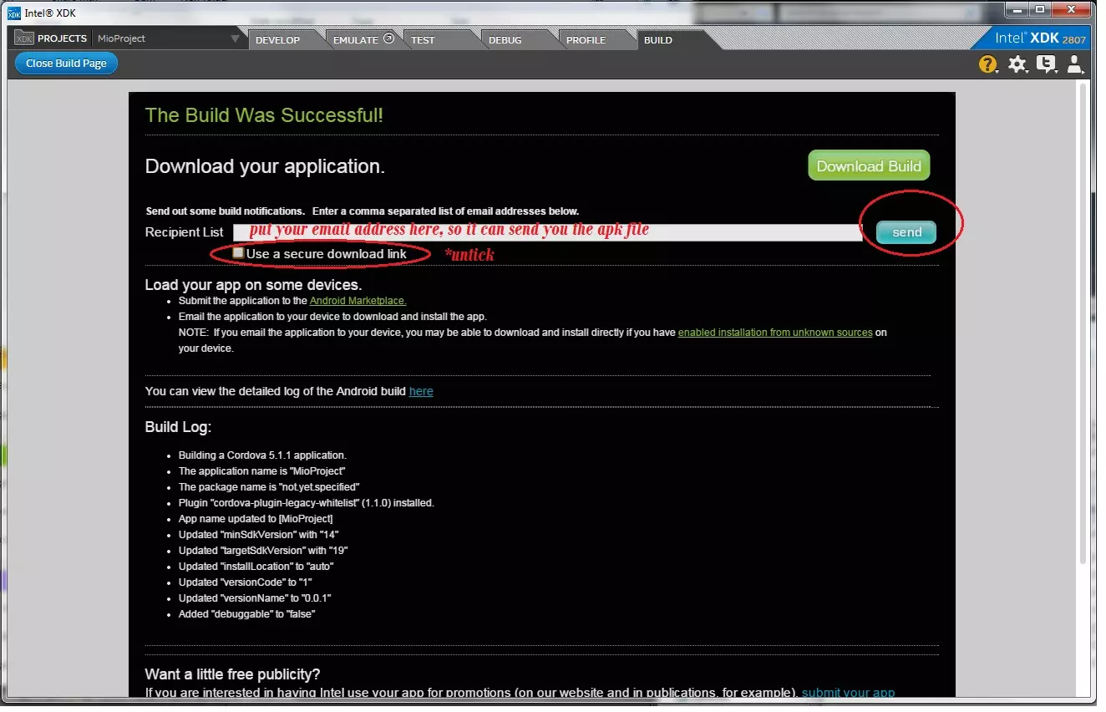
Task: Click the 'Load your app on some devices.' heading
Action: coord(253,285)
